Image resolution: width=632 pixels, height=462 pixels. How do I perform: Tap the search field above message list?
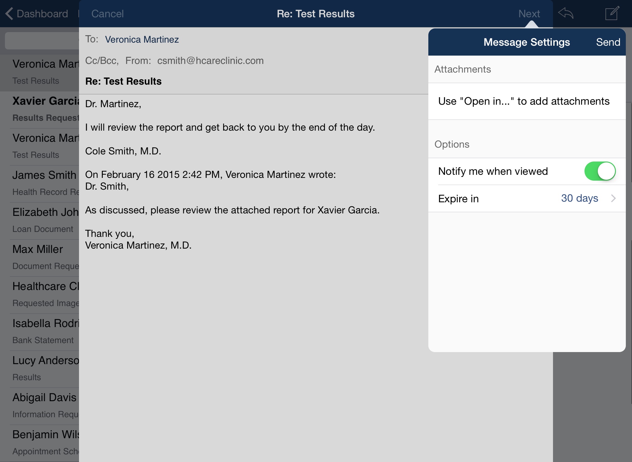[x=42, y=41]
